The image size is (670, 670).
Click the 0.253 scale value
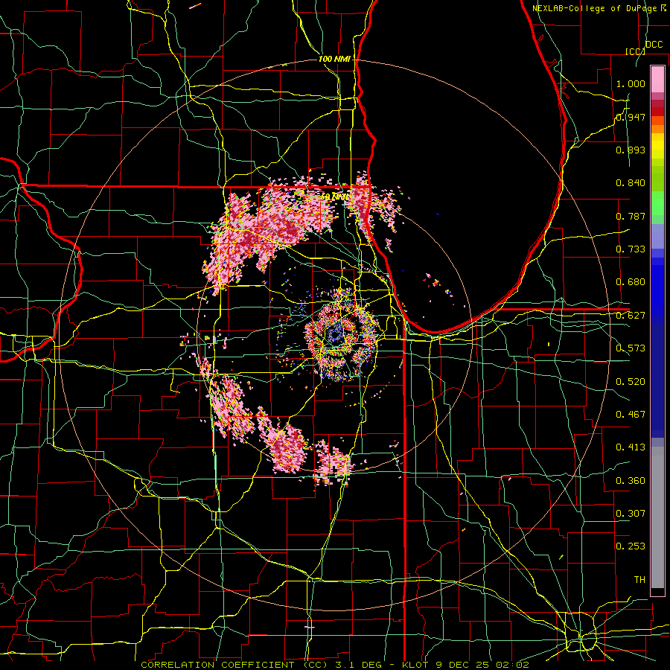[631, 546]
